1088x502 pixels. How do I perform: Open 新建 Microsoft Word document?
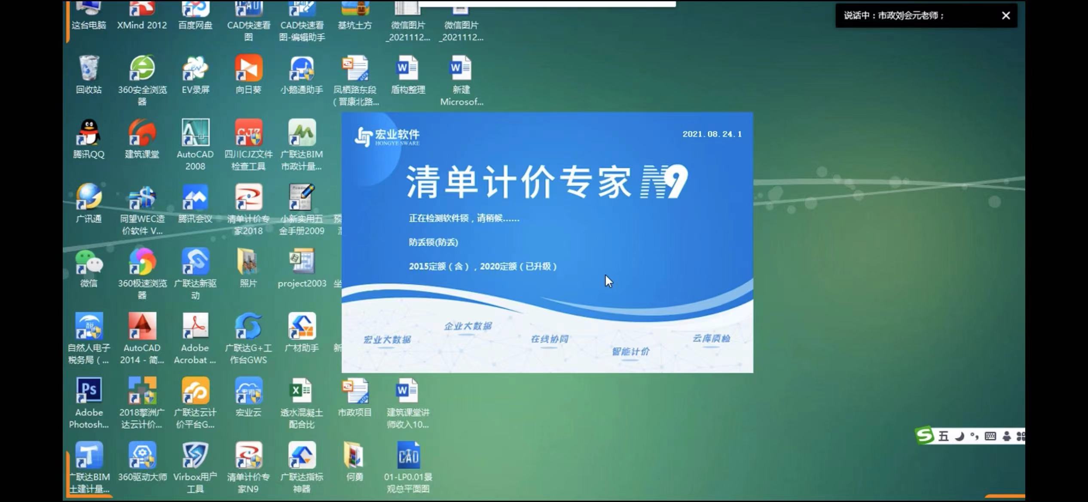461,80
